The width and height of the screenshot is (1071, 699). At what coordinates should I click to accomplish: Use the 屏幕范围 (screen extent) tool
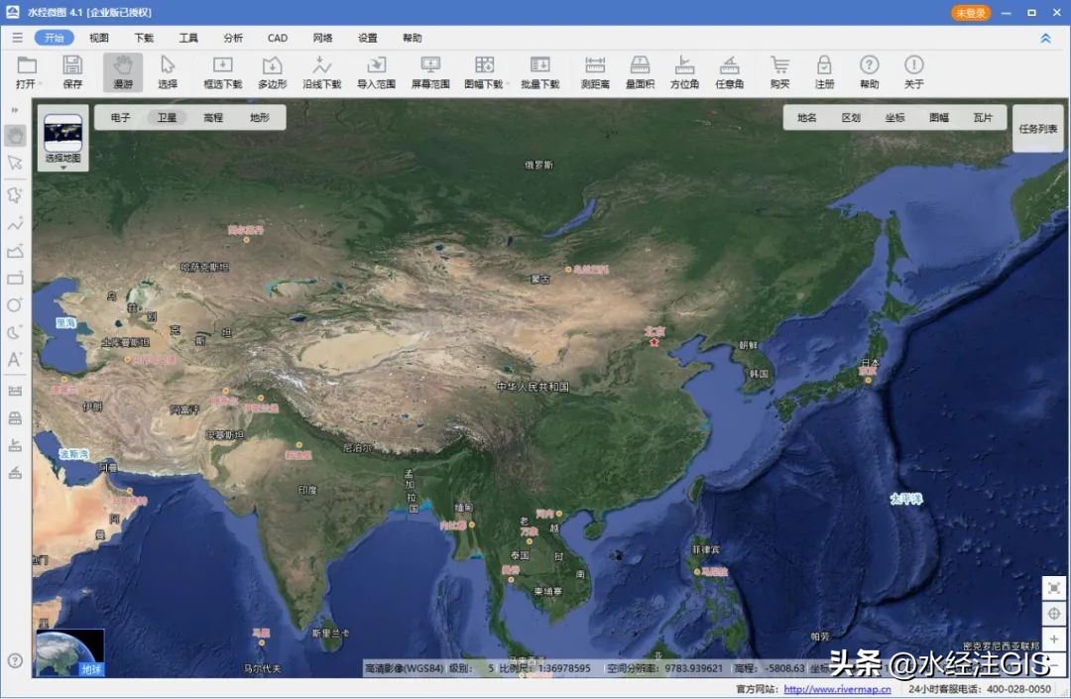(429, 71)
